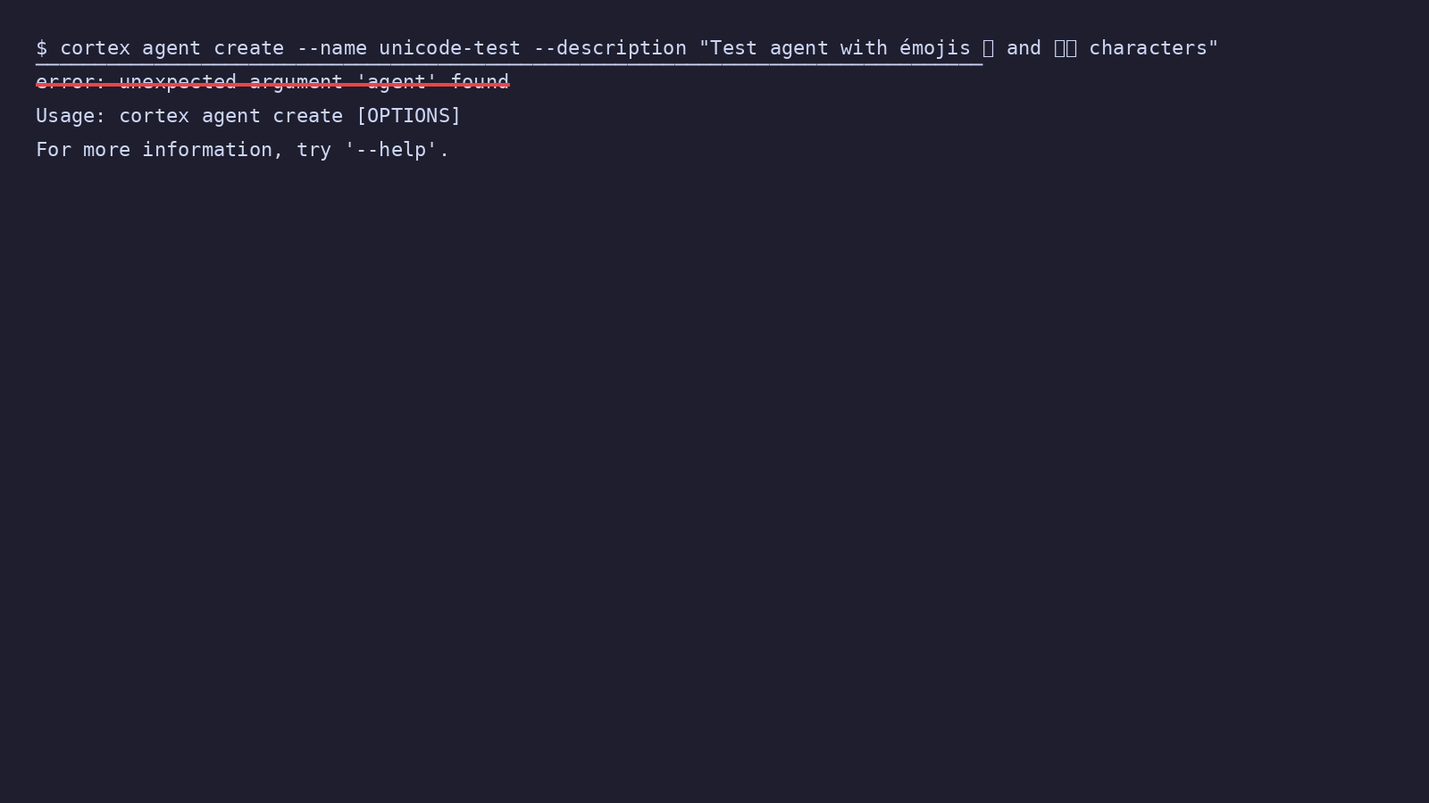Select the unicode-test argument value
This screenshot has width=1429, height=803.
449,48
